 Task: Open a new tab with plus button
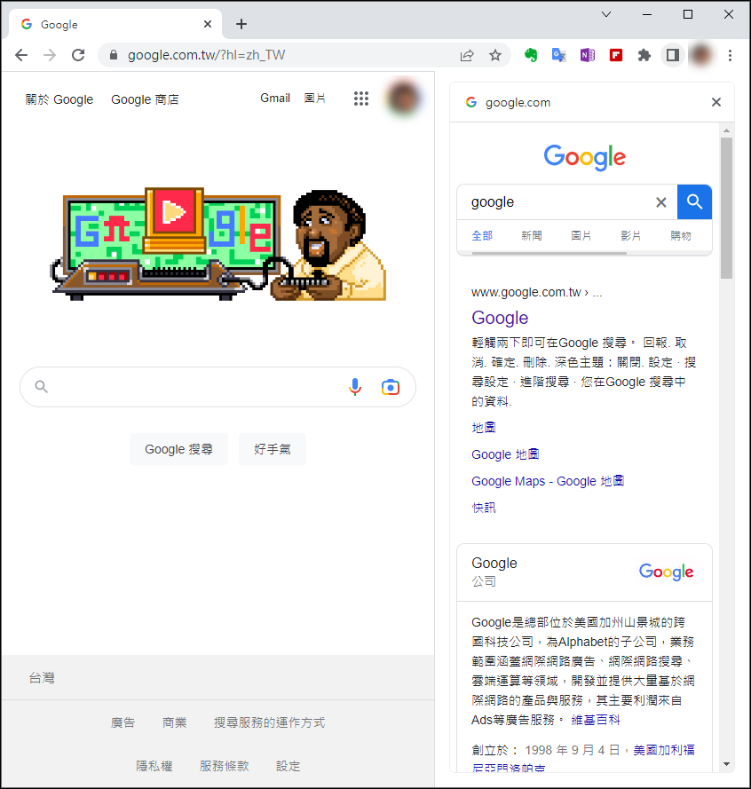[x=241, y=24]
